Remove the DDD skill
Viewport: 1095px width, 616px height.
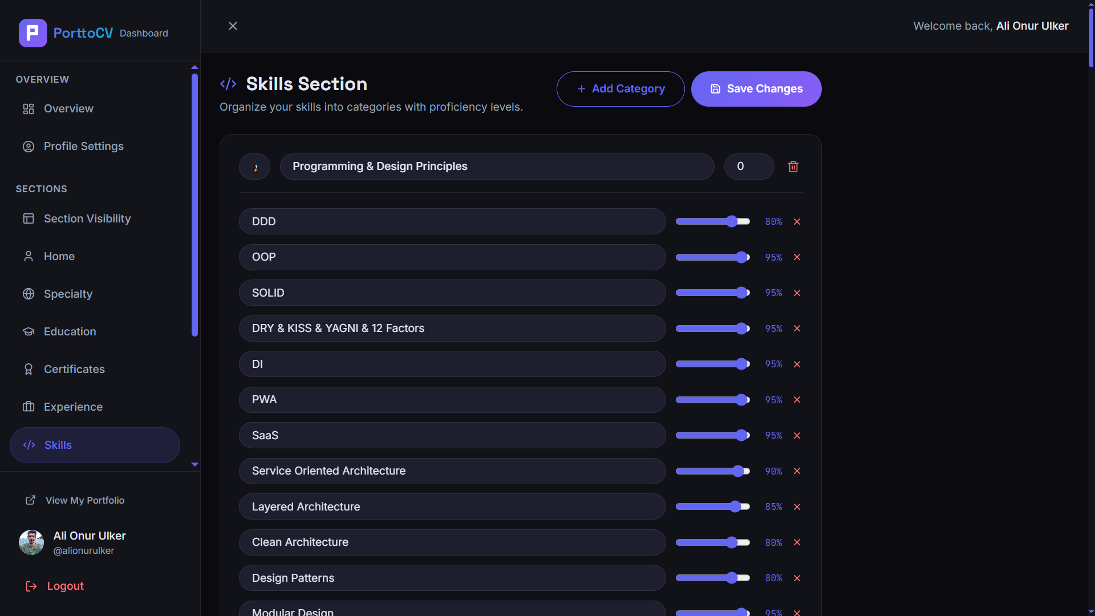[x=797, y=221]
